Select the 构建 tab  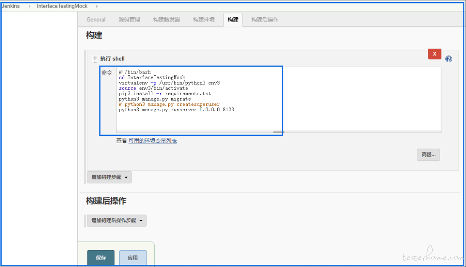233,19
